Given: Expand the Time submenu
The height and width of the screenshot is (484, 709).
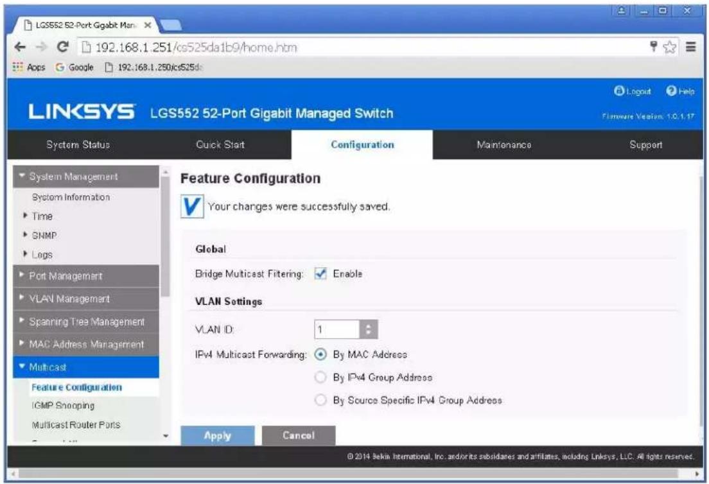Looking at the screenshot, I should 39,216.
